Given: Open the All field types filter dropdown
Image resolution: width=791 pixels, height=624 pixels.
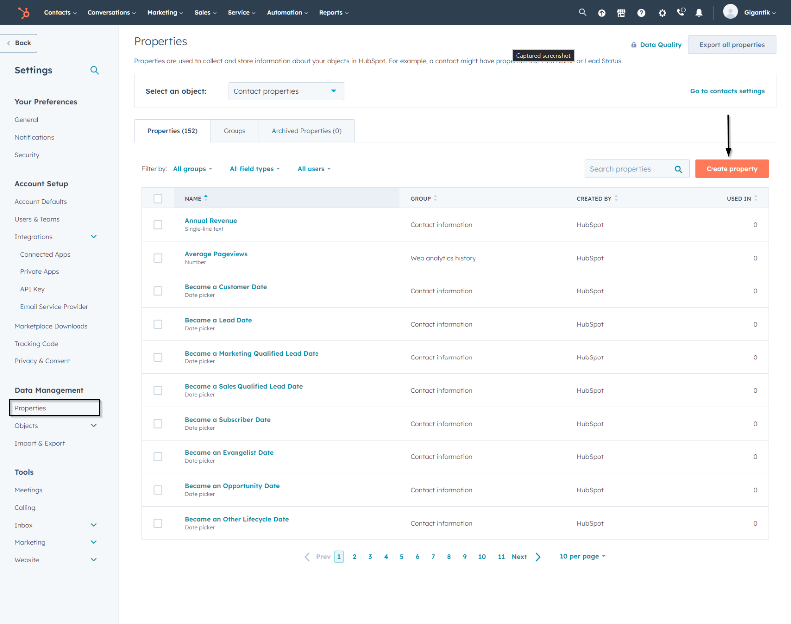Looking at the screenshot, I should point(255,169).
